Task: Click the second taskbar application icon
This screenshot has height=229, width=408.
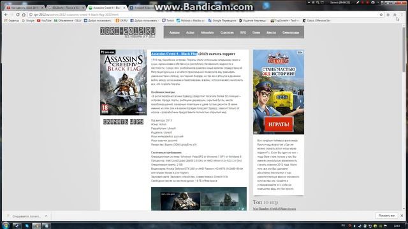Action: pos(17,226)
